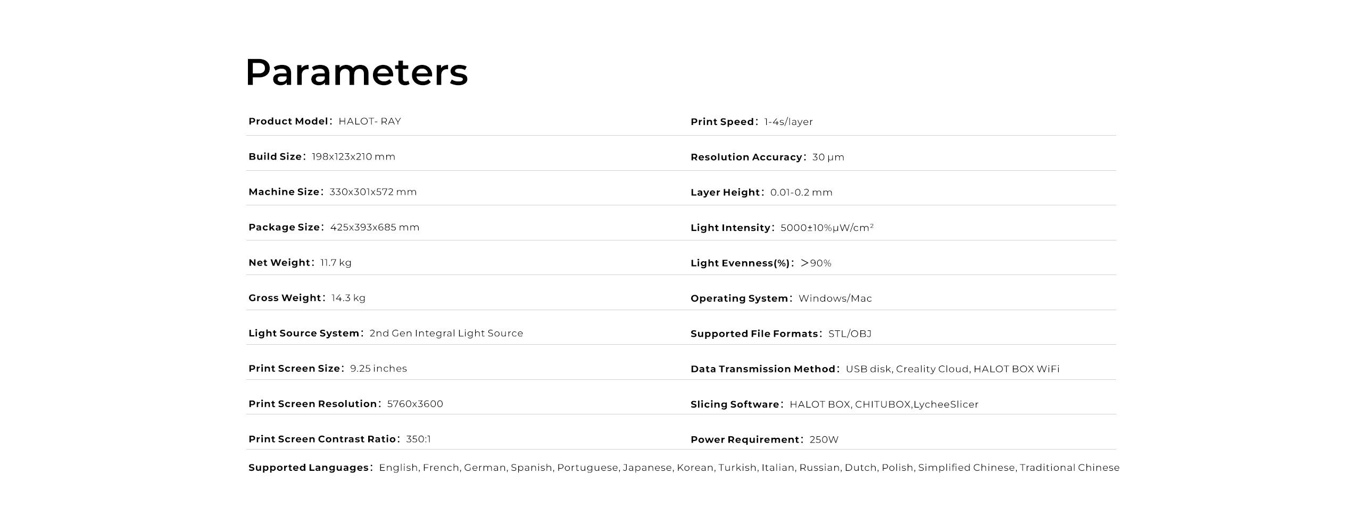Click Print Screen Size 9.25 inches value

tap(378, 369)
